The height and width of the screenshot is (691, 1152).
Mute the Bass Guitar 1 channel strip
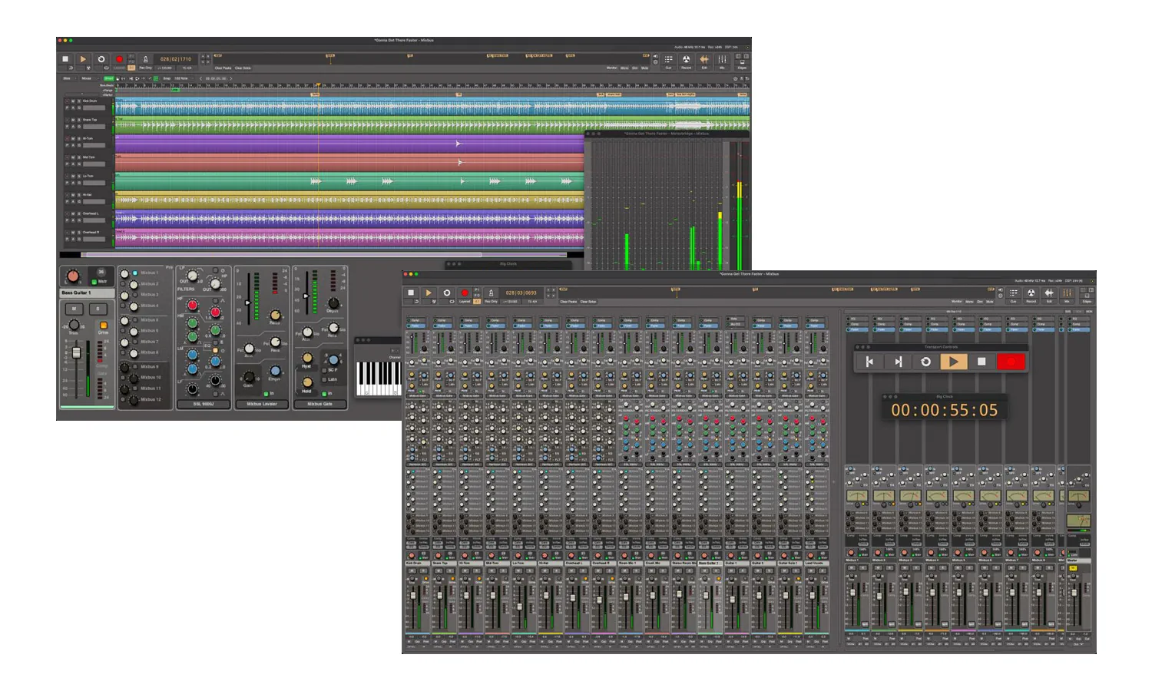coord(74,309)
